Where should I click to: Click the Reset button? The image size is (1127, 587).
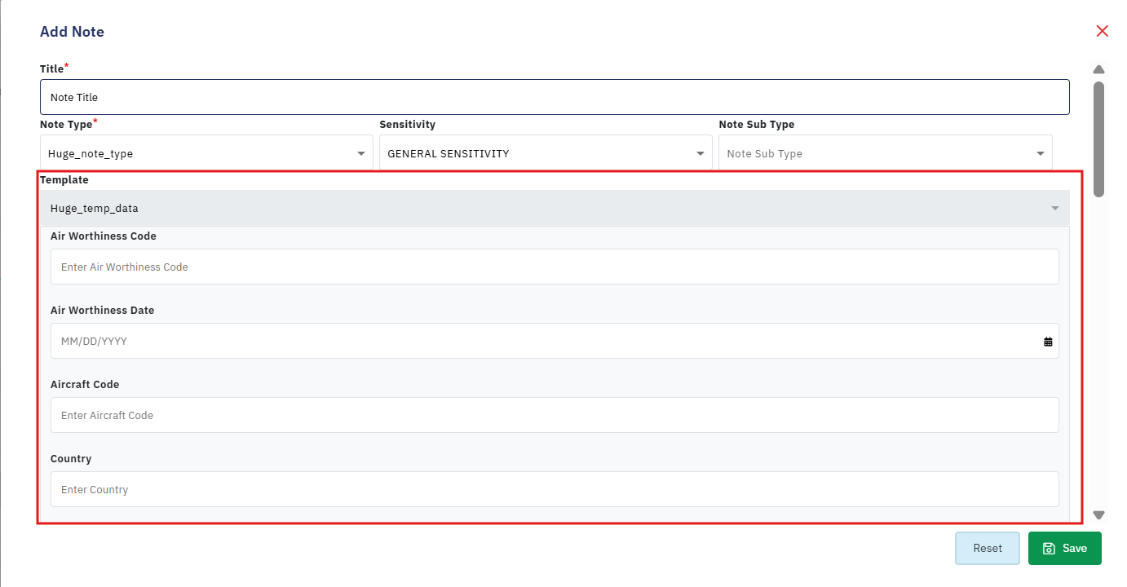[x=988, y=549]
